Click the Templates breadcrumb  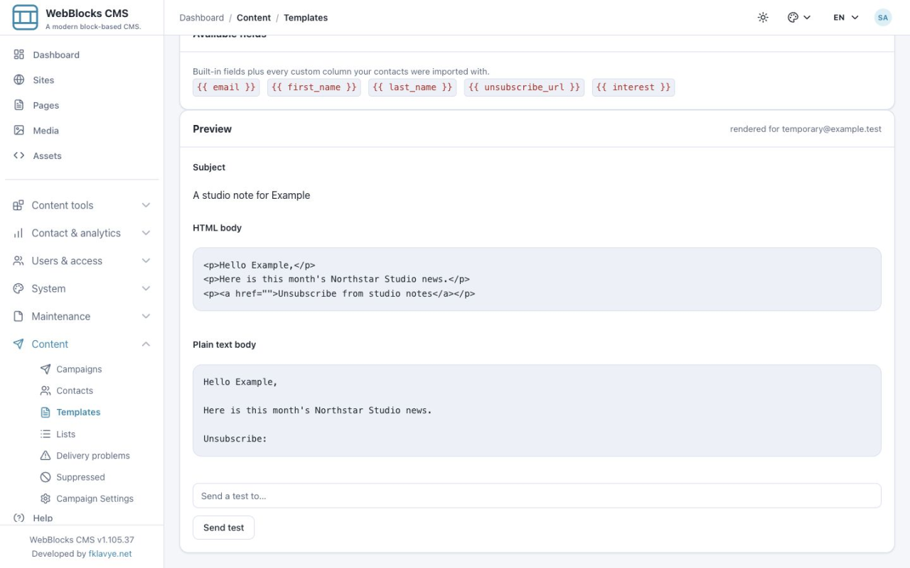point(306,18)
